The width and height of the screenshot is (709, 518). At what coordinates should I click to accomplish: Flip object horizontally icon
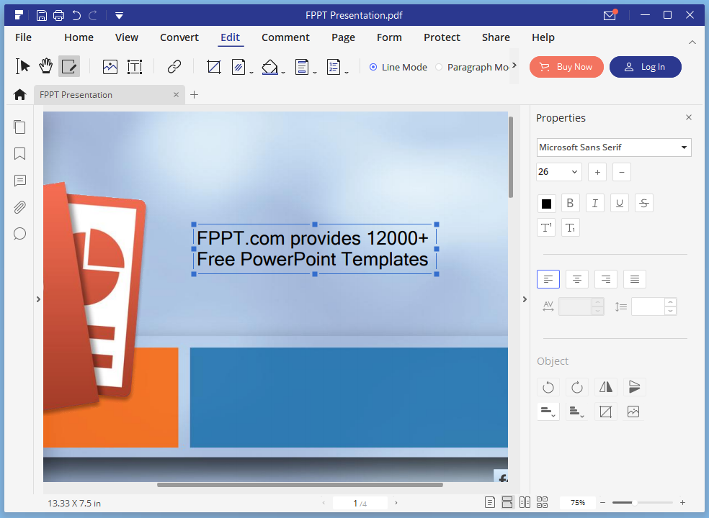pos(605,387)
